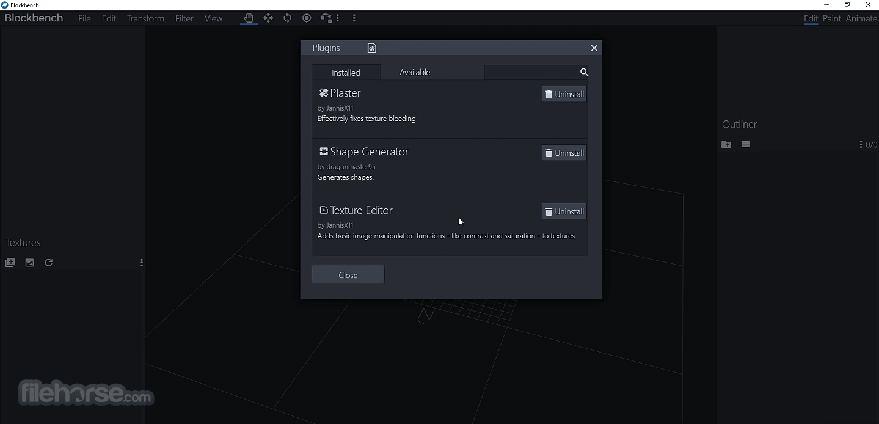The image size is (879, 424).
Task: Minimize the Blockbench window
Action: point(826,5)
